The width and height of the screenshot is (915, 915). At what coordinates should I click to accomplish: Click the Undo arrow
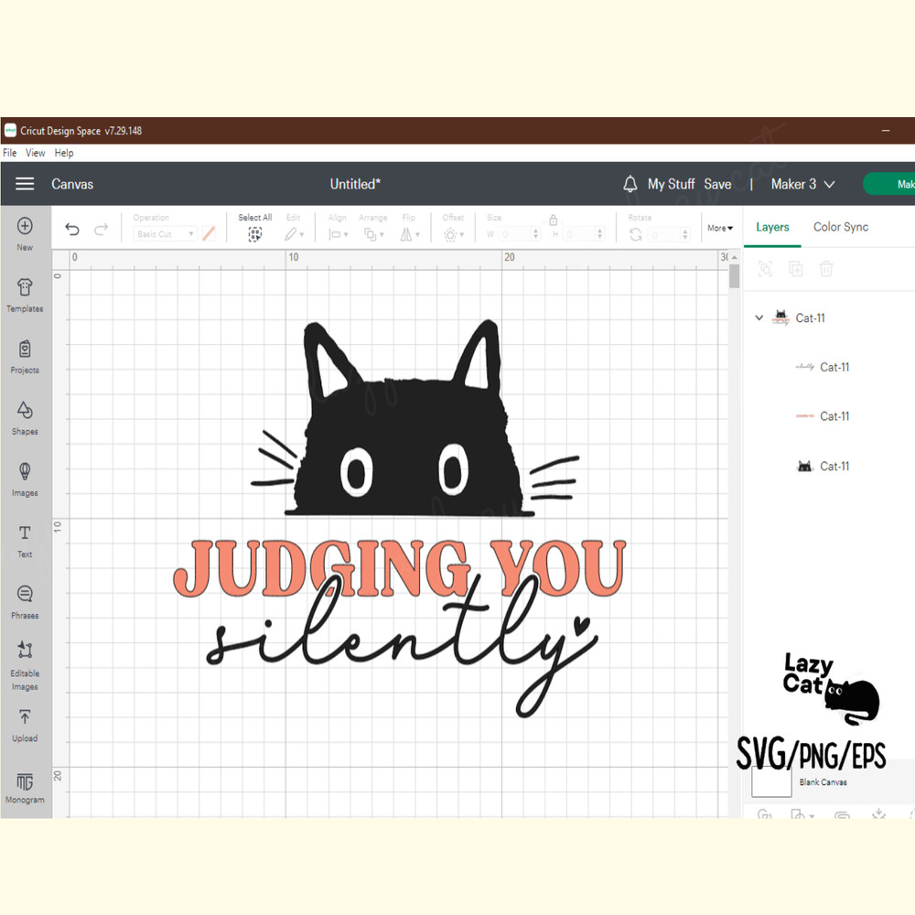72,230
